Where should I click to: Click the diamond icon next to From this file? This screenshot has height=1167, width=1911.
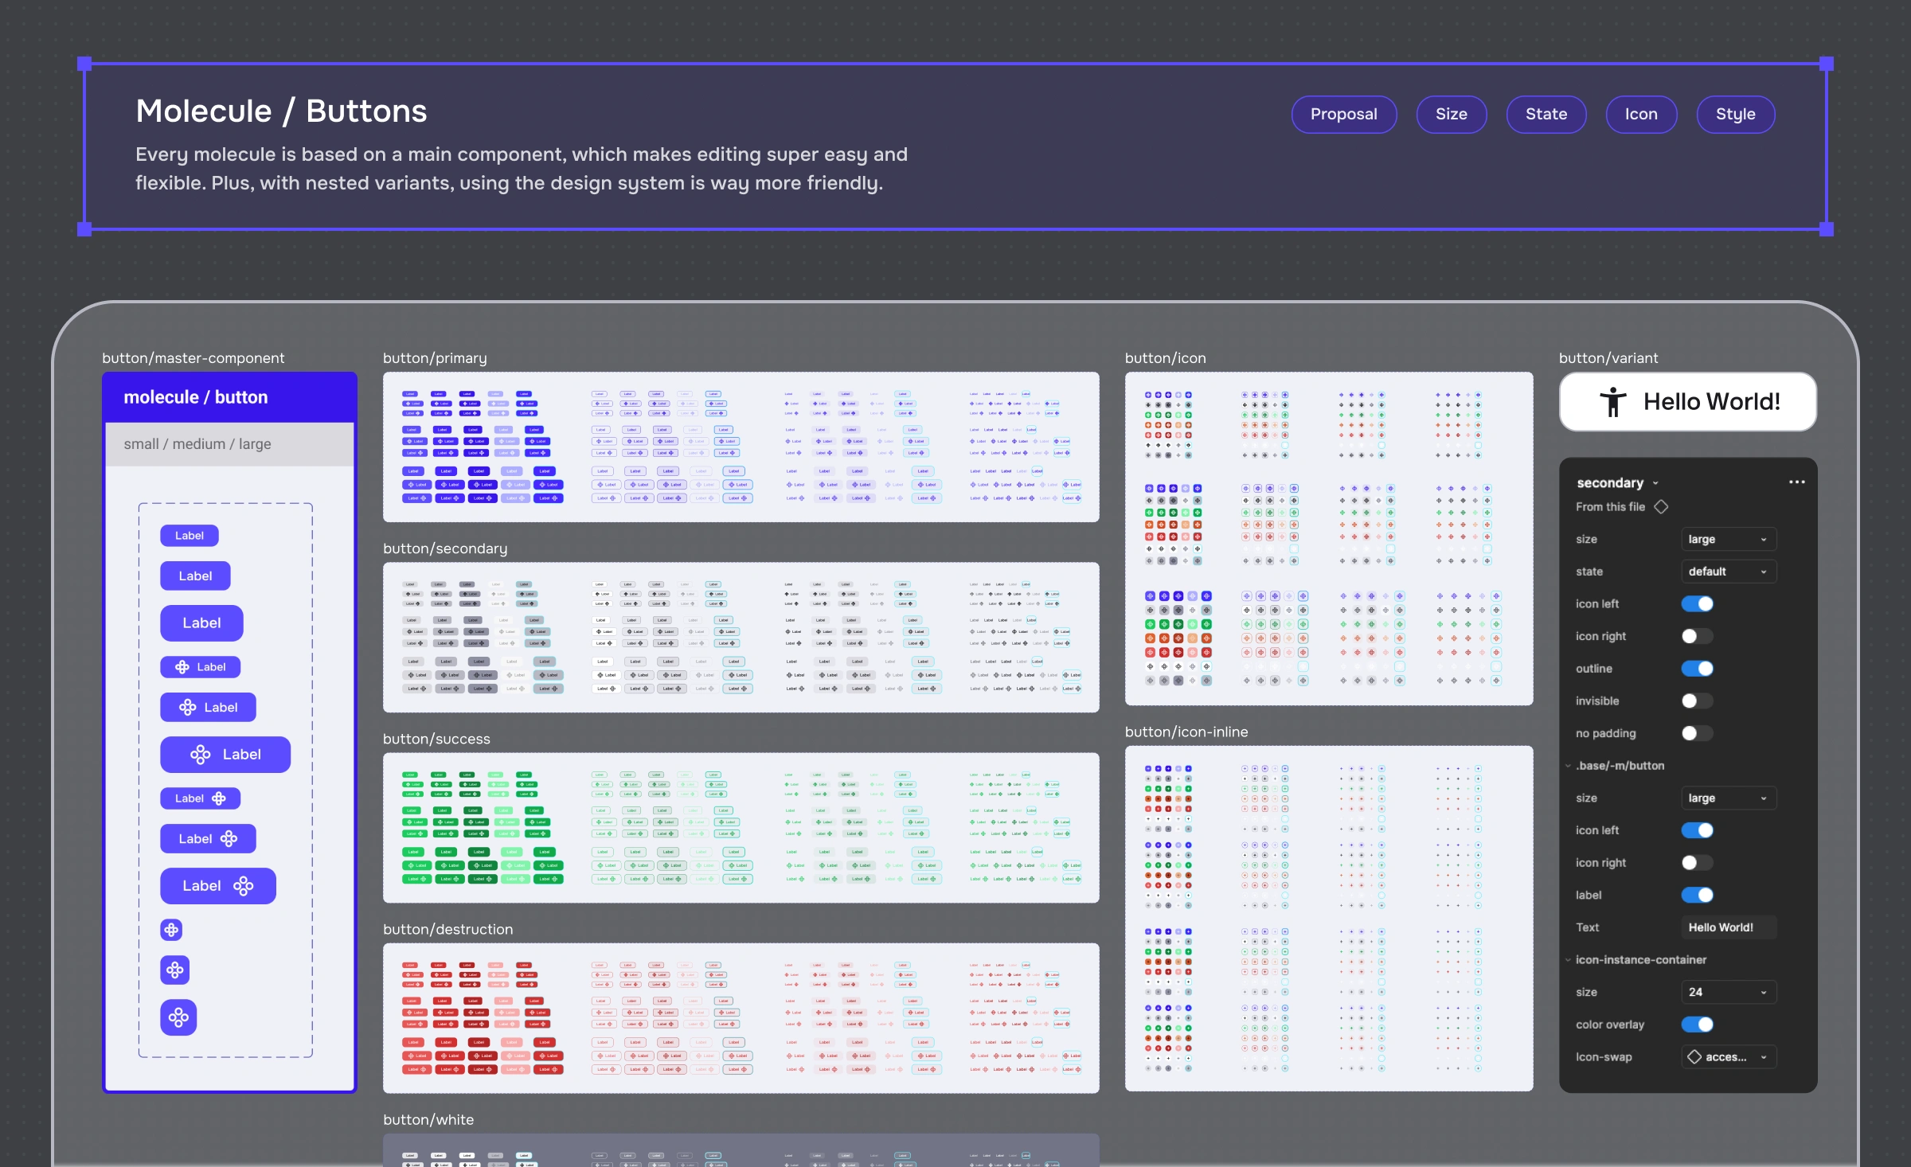click(x=1661, y=507)
